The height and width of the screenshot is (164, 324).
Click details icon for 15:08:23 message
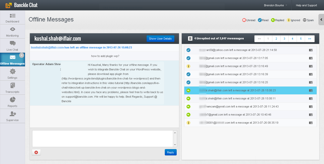click(311, 91)
